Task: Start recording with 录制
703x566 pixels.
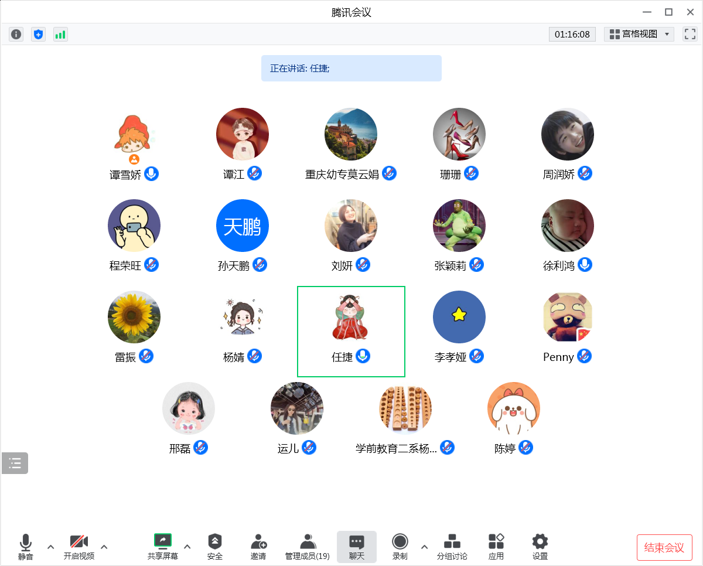Action: point(400,547)
